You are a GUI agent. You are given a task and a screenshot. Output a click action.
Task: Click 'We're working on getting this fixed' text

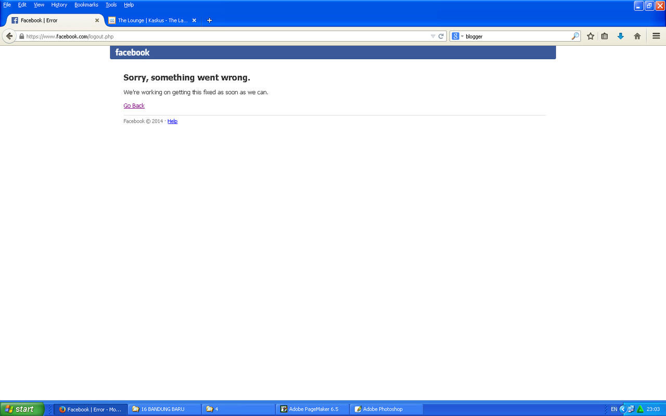point(196,92)
